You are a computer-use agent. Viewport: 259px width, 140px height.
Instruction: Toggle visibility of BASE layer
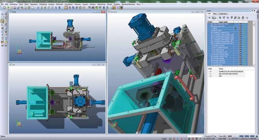(240, 28)
